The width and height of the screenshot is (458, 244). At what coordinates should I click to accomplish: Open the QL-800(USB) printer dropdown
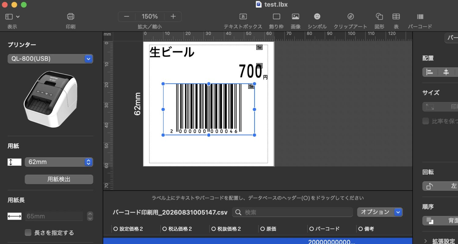coord(50,59)
